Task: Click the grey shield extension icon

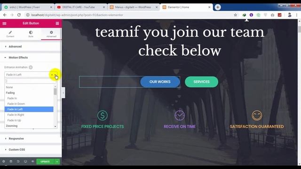Action: tap(265, 15)
